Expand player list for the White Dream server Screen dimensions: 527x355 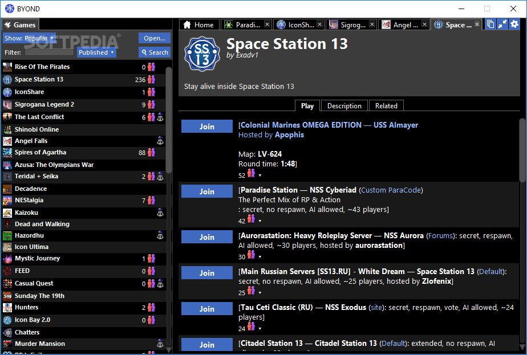point(260,293)
